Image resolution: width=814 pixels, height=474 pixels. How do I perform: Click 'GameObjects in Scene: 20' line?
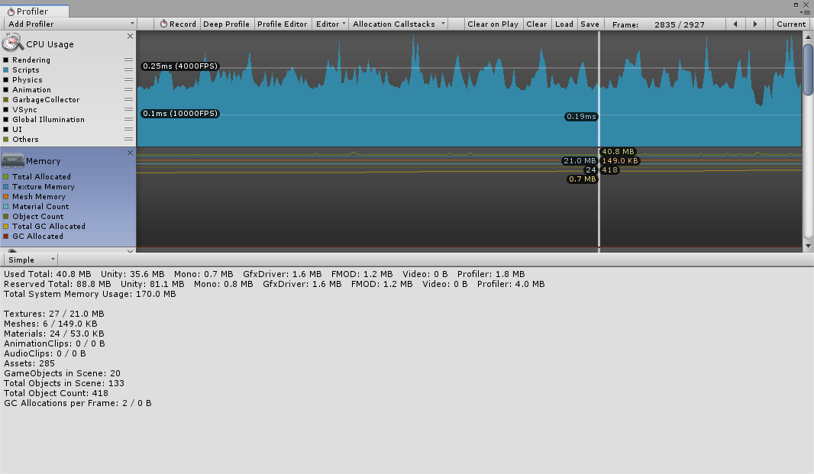pyautogui.click(x=63, y=373)
